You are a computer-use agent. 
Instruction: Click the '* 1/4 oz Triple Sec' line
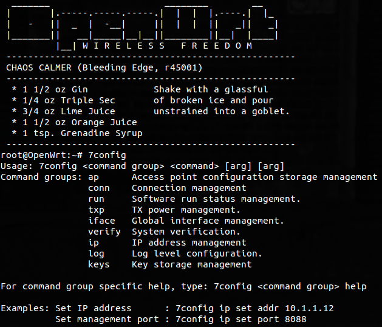pyautogui.click(x=63, y=100)
